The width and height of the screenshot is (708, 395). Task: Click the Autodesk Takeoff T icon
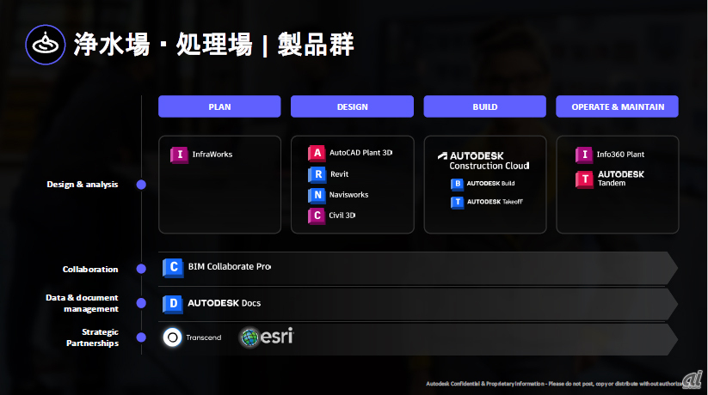point(457,203)
